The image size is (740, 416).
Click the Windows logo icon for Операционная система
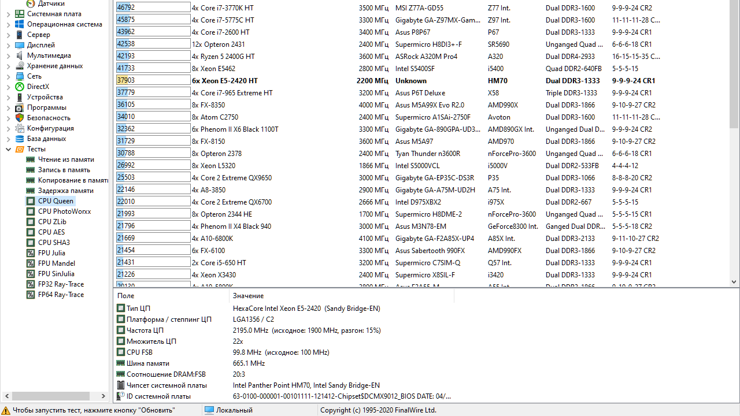coord(20,24)
